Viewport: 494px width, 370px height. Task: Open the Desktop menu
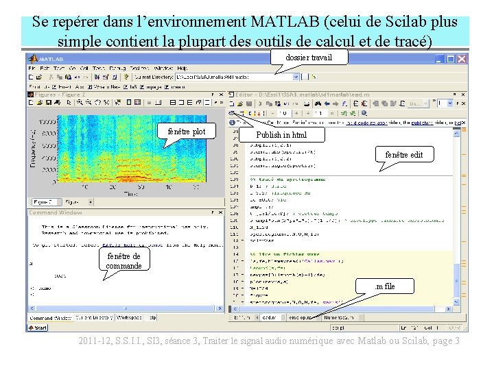click(x=139, y=68)
